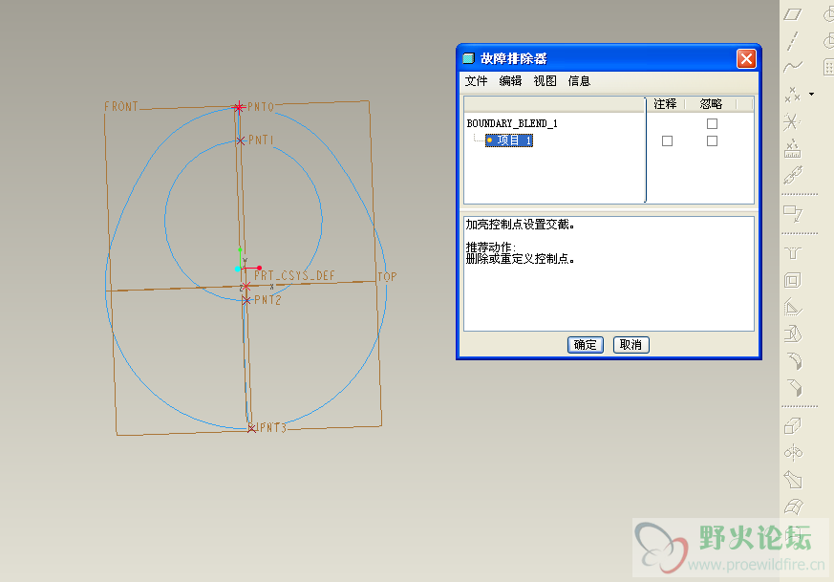This screenshot has width=834, height=582.
Task: Select 项目 1 tree item
Action: tap(509, 140)
